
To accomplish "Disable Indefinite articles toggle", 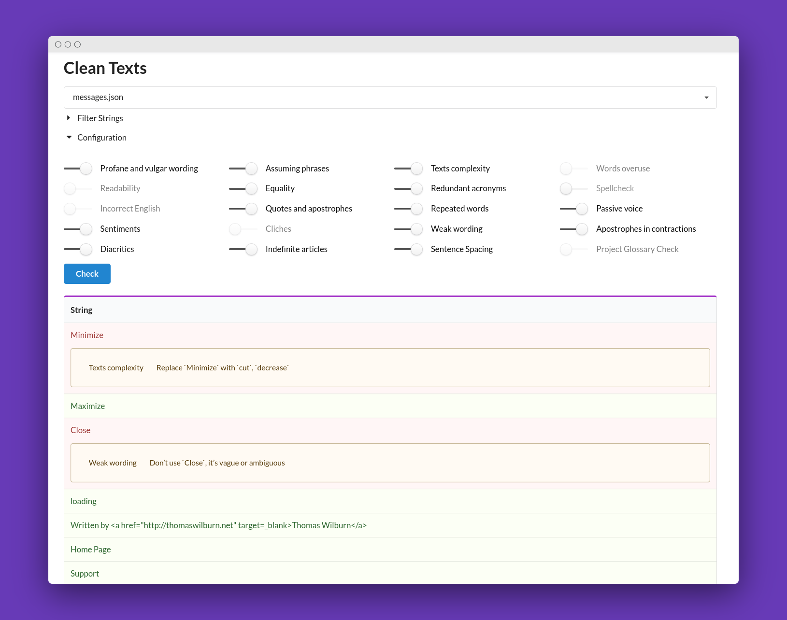I will pos(243,249).
